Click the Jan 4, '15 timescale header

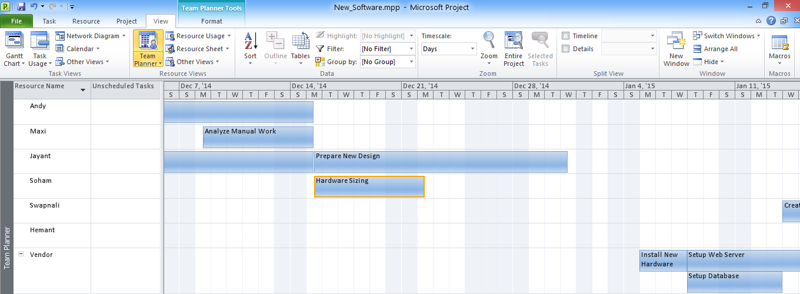coord(679,86)
